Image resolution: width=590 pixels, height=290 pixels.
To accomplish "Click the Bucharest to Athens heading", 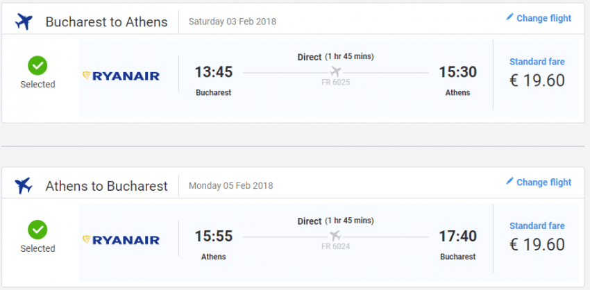I will pos(106,22).
